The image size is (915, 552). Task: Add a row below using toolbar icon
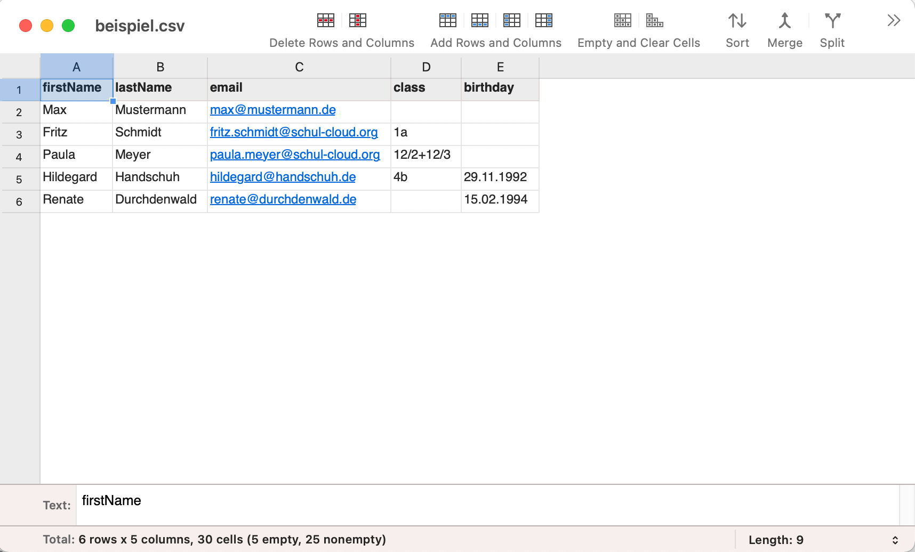pos(479,21)
